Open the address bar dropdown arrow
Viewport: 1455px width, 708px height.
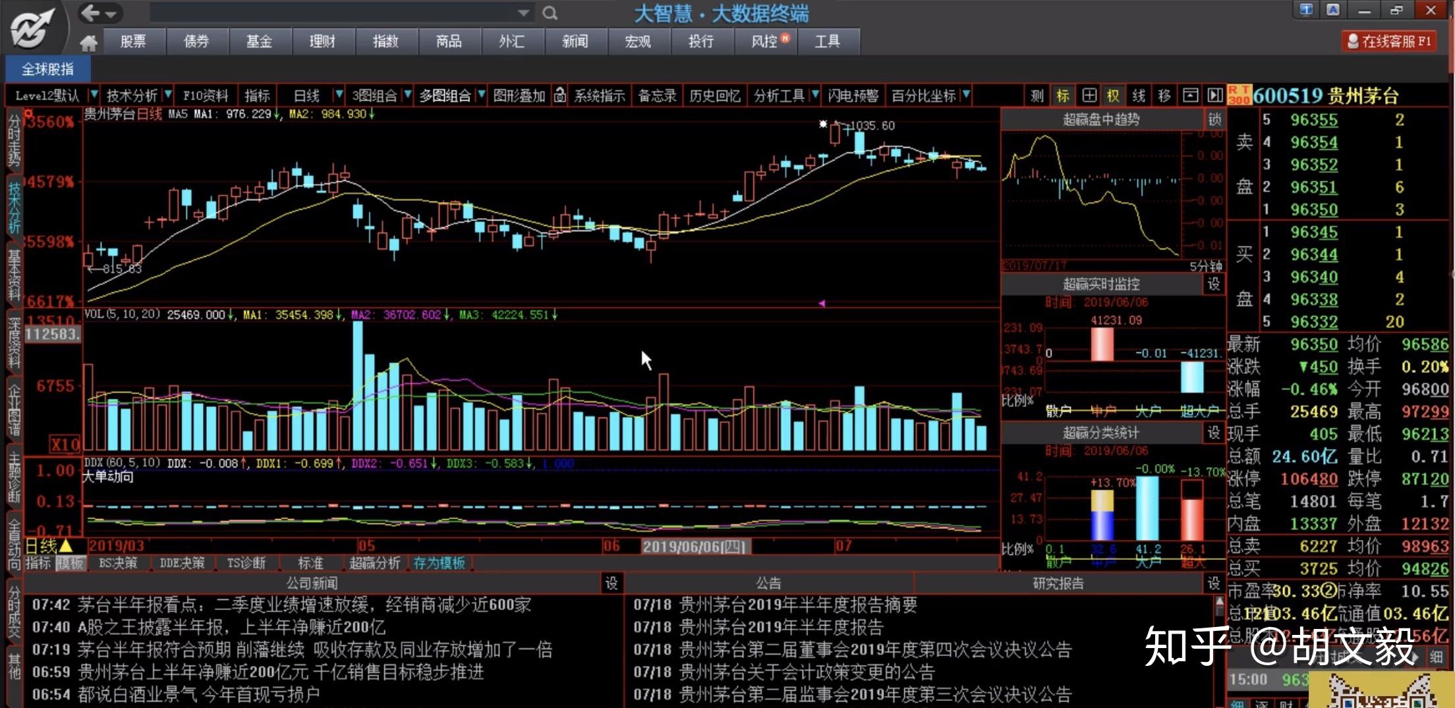pos(523,13)
